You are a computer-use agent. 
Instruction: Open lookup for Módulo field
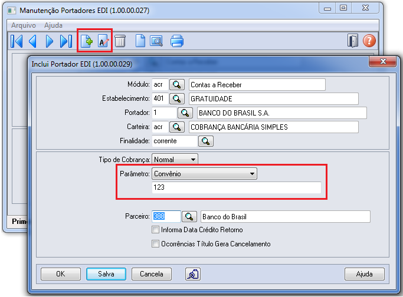(177, 85)
